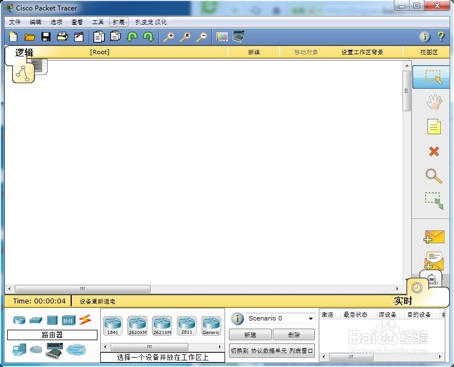454x367 pixels.
Task: Save the network using floppy disk icon
Action: tap(46, 37)
